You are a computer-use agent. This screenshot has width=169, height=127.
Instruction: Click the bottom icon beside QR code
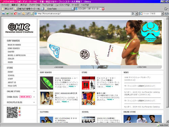point(20,115)
